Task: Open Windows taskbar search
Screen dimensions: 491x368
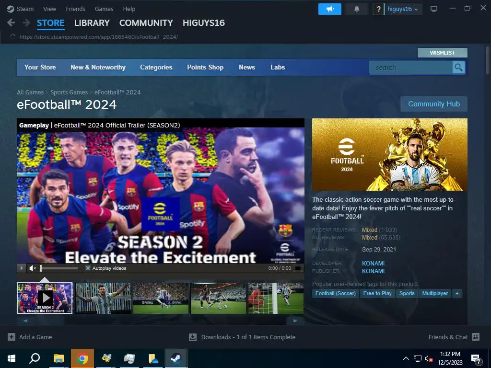Action: [x=35, y=358]
